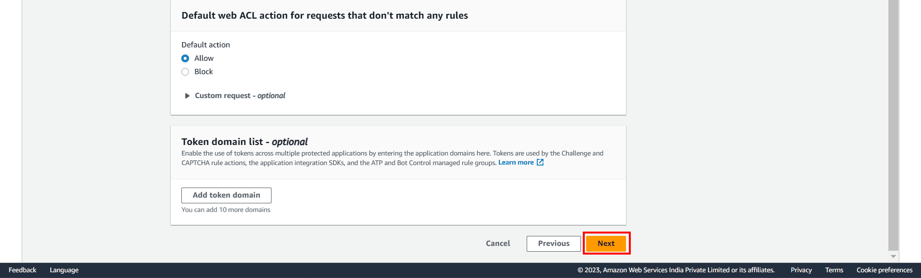921x278 pixels.
Task: Click the Default web ACL action heading
Action: click(325, 16)
